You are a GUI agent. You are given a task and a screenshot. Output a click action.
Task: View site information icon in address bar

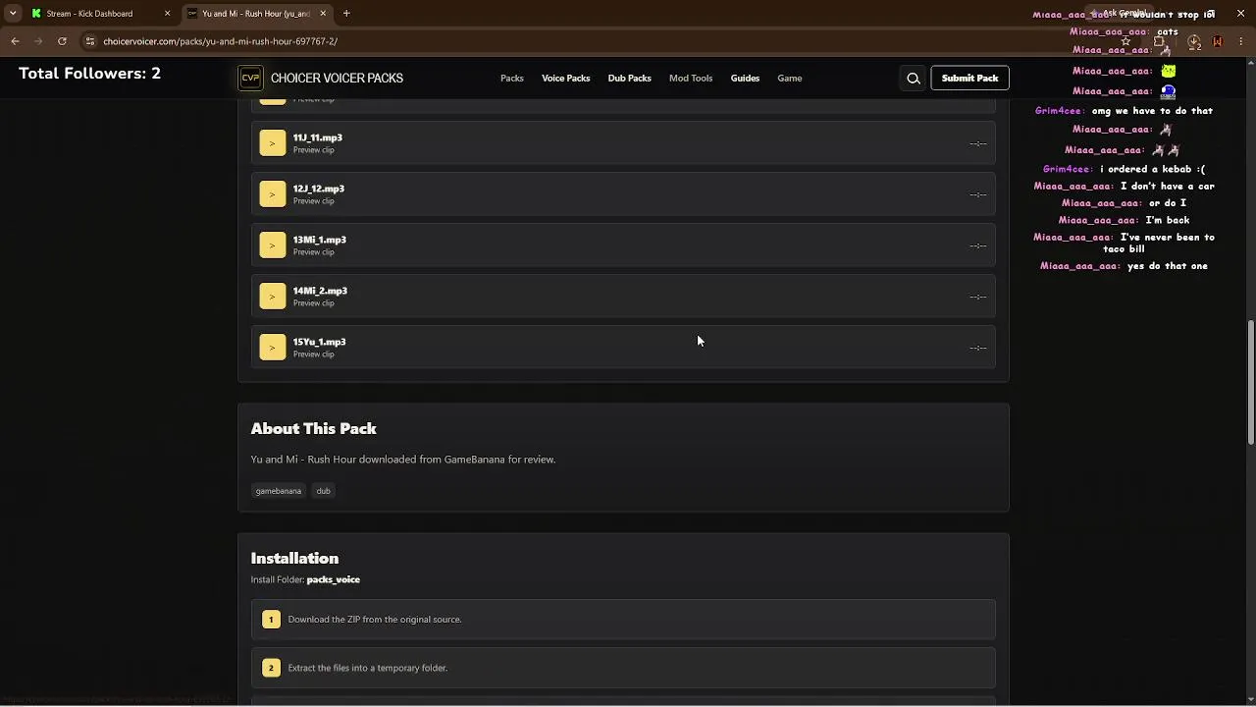(89, 41)
